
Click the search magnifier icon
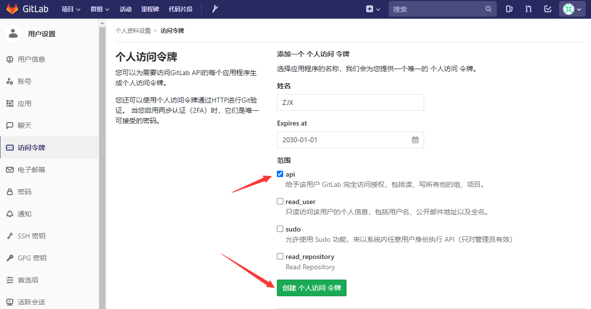(x=488, y=8)
